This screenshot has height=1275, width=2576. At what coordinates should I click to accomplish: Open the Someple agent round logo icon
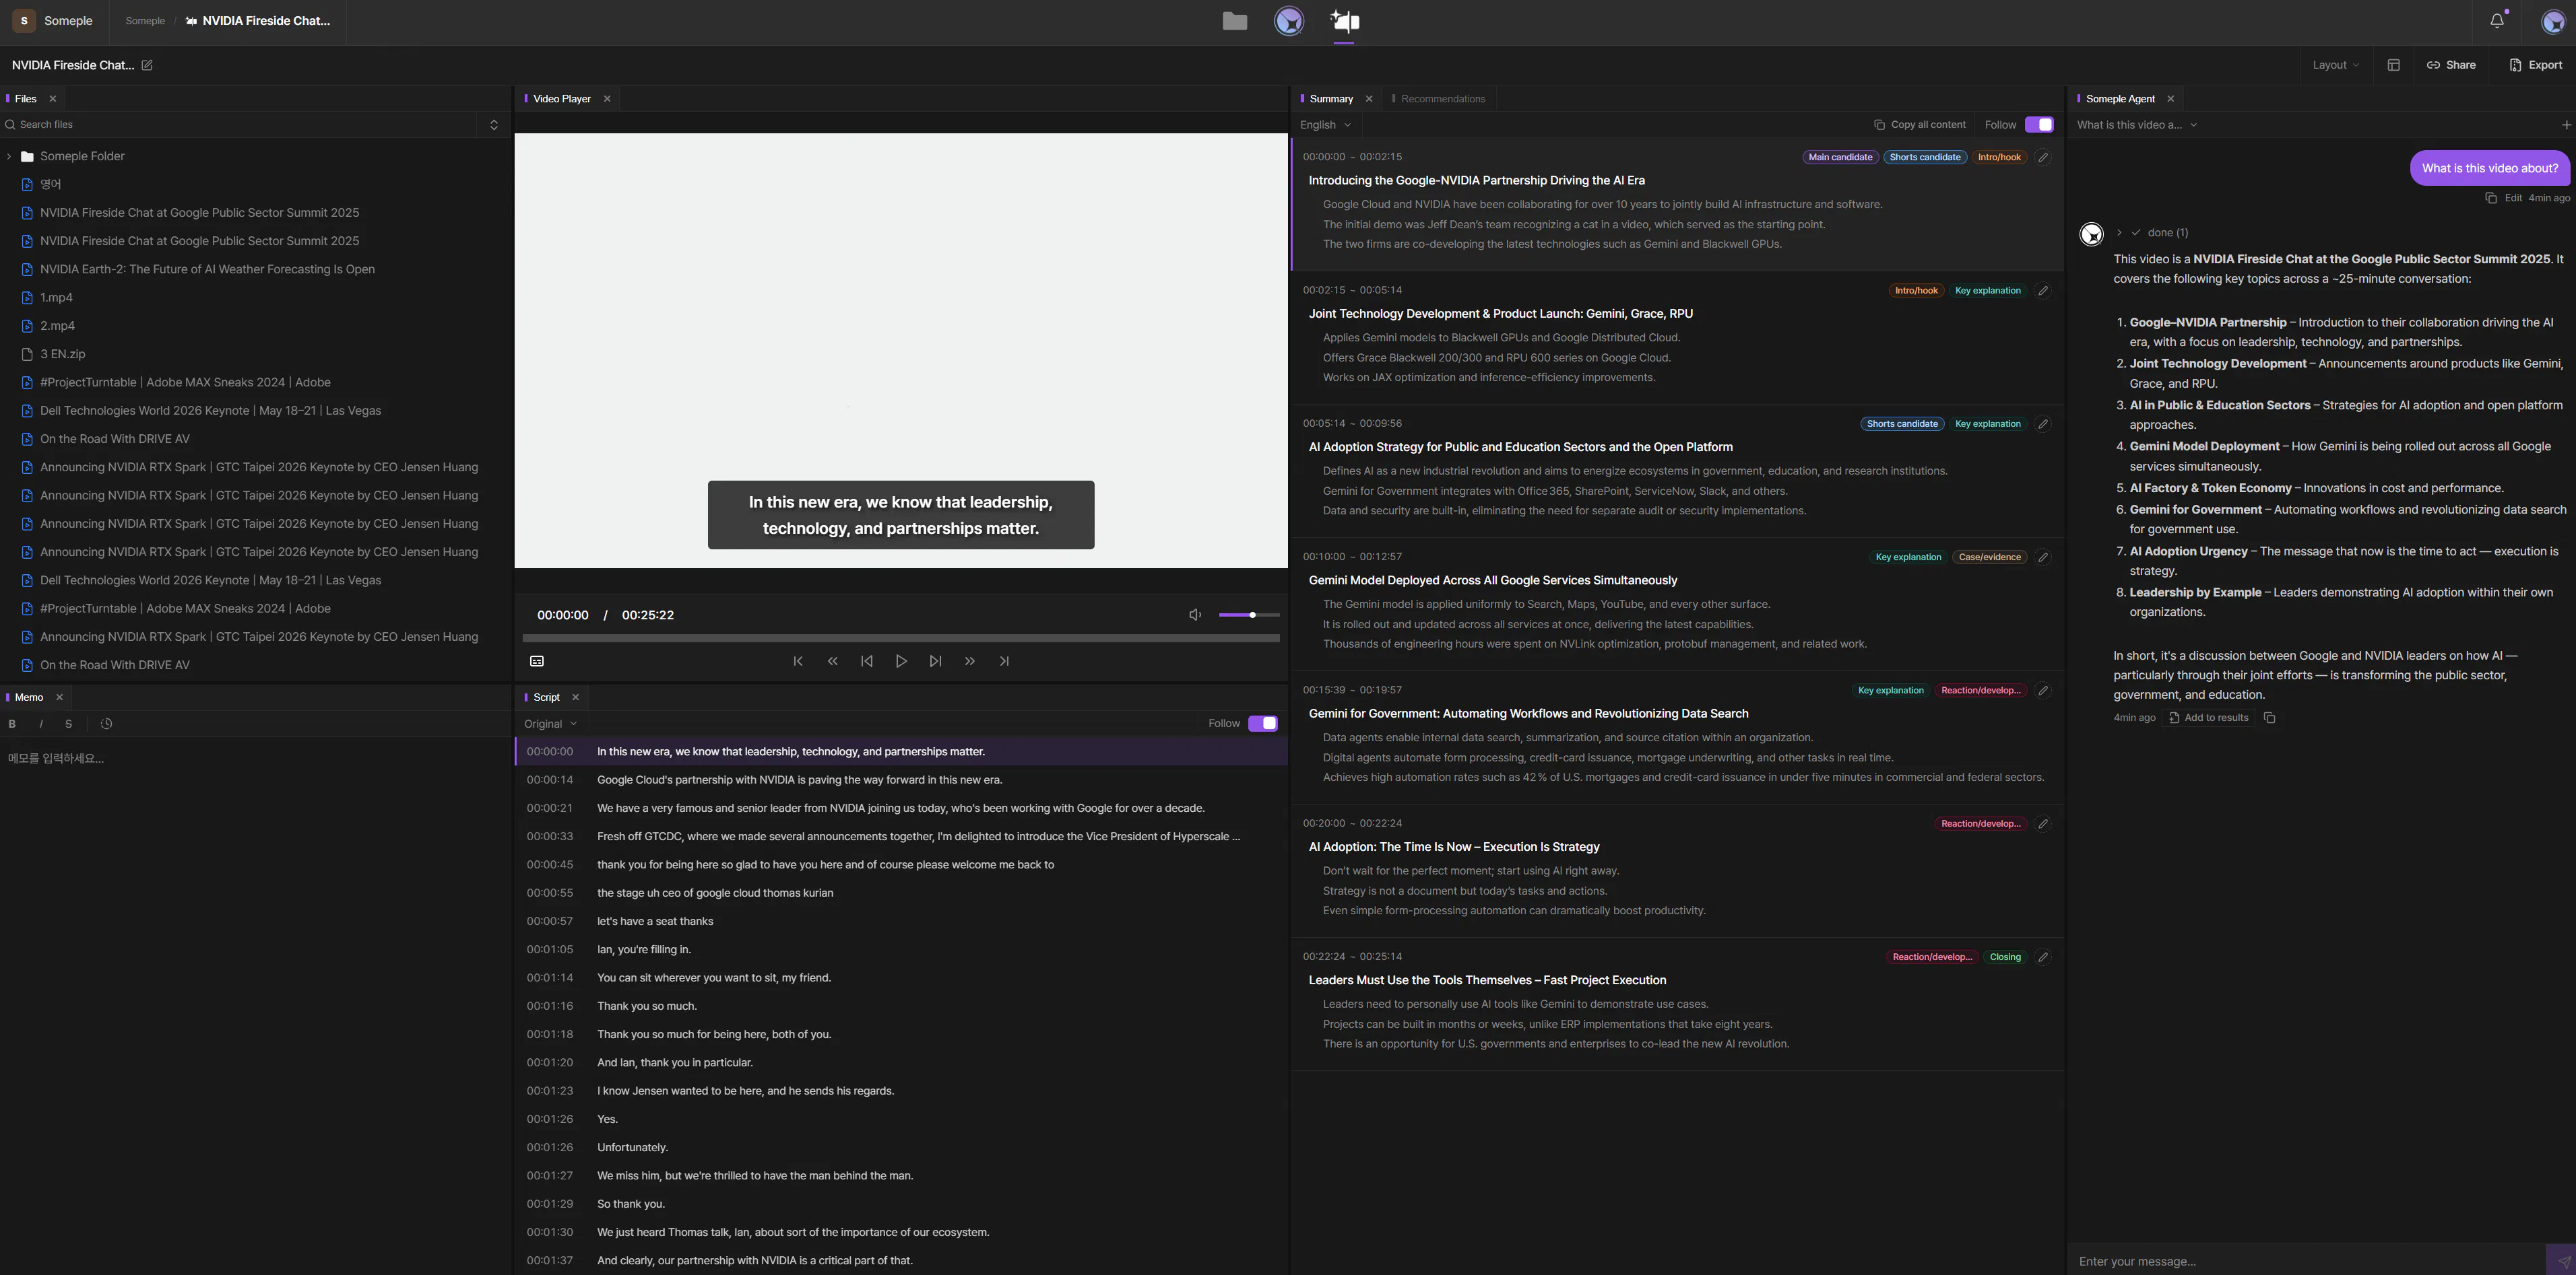[1289, 21]
